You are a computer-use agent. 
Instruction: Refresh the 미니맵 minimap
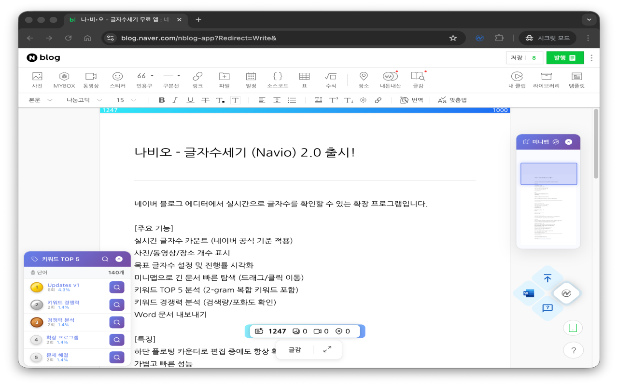click(555, 142)
